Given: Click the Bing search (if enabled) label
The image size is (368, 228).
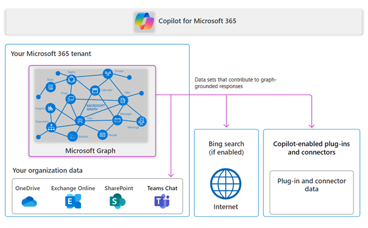Looking at the screenshot, I should coord(226,148).
